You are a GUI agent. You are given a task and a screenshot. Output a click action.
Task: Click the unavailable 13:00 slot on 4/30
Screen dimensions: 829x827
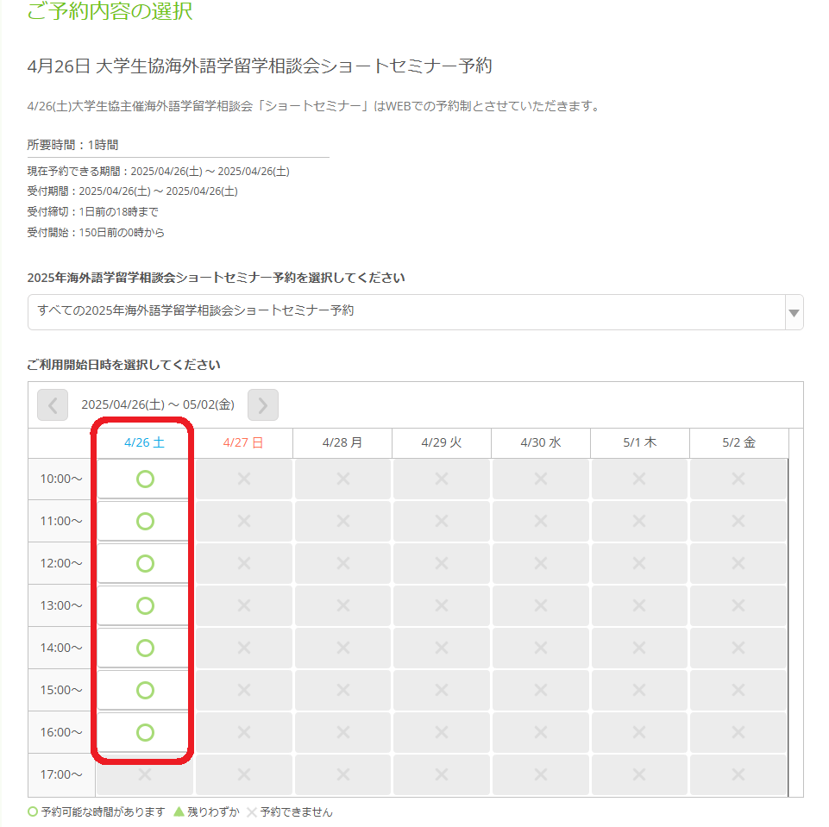coord(540,605)
